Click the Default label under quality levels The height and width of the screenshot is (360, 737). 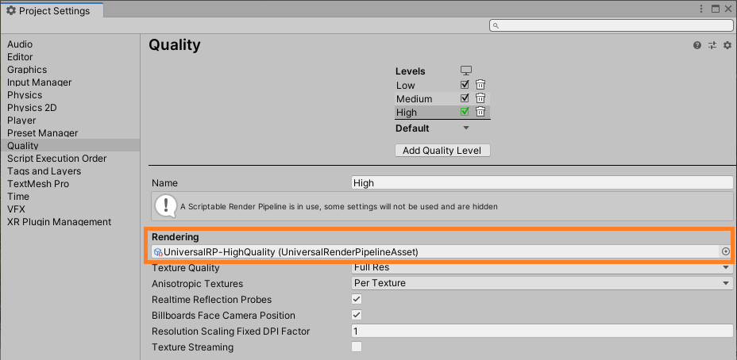point(412,128)
